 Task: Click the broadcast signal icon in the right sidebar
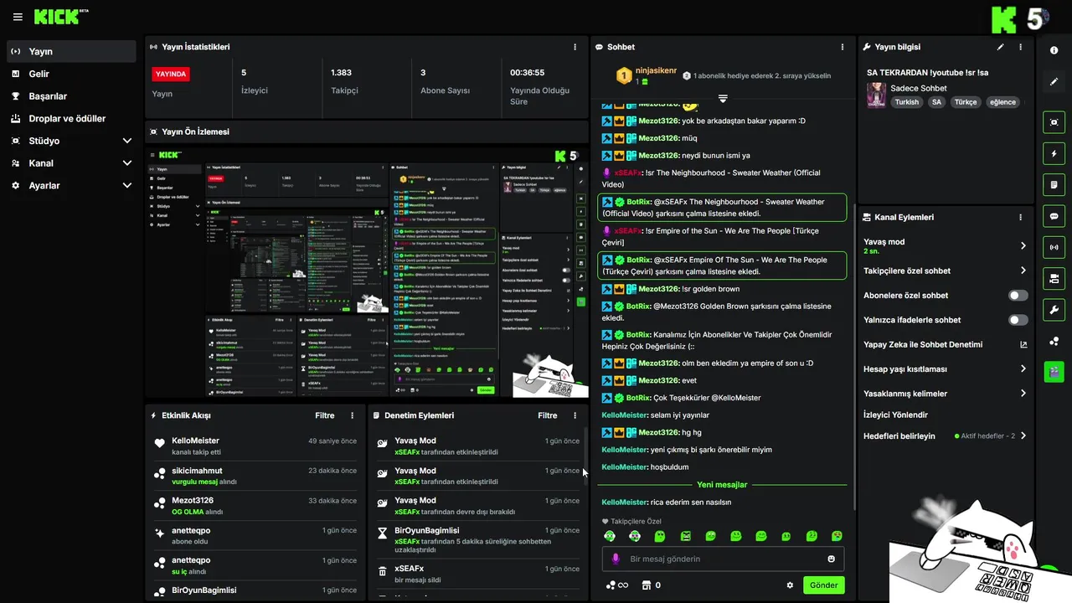coord(1054,247)
